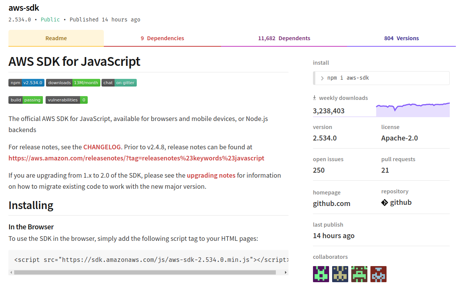Click the code scrollbar right arrow
This screenshot has height=286, width=462.
(286, 273)
